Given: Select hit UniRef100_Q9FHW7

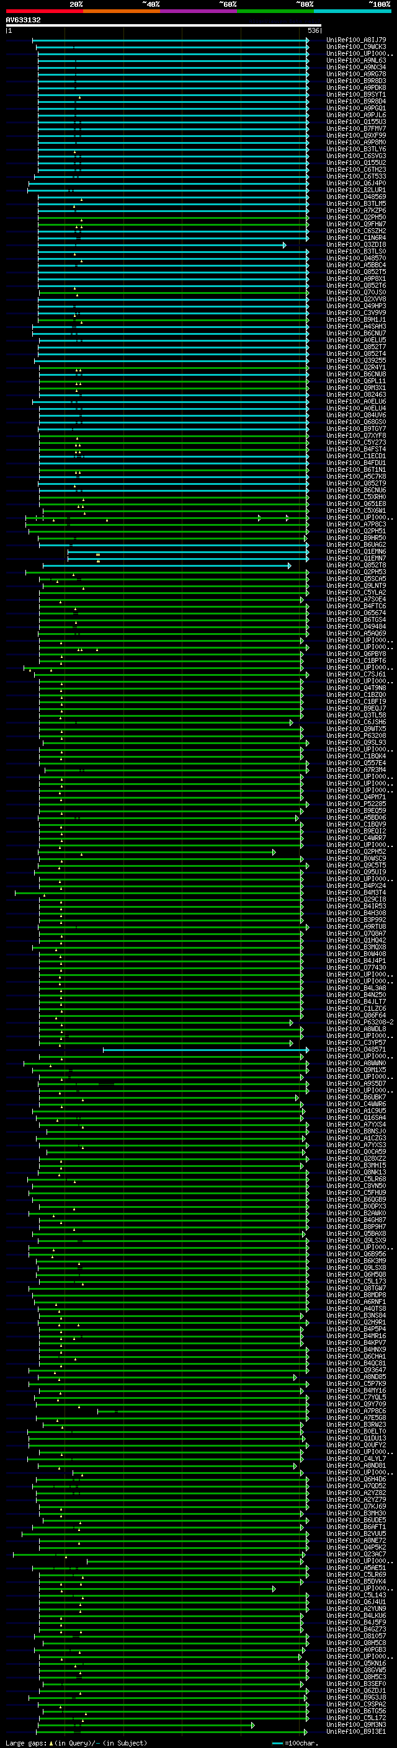Looking at the screenshot, I should (x=355, y=224).
